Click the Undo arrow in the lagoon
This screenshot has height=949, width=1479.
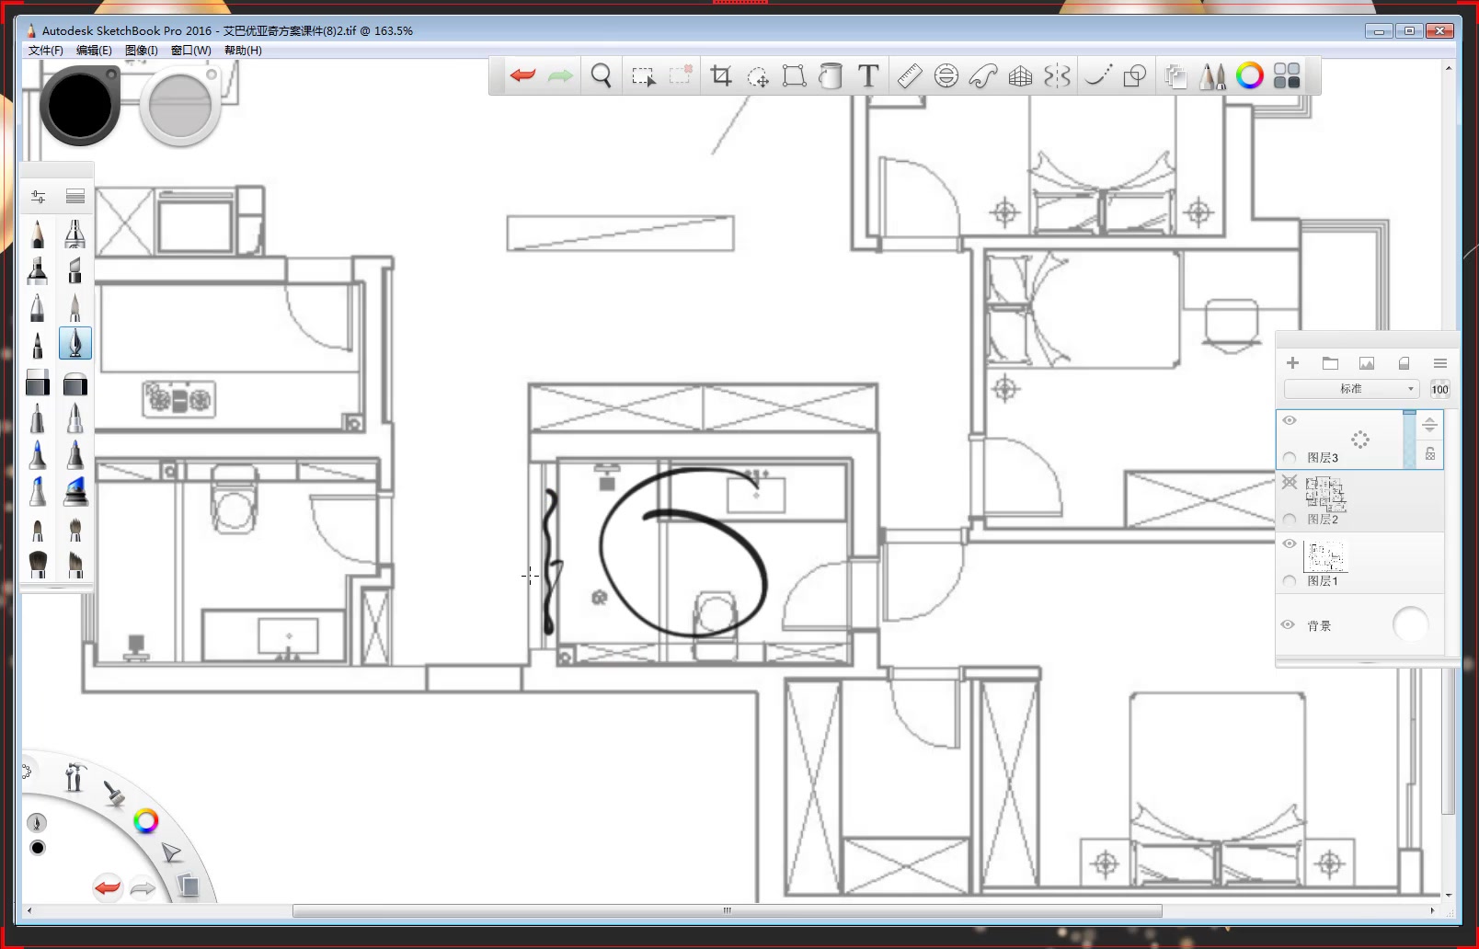108,887
